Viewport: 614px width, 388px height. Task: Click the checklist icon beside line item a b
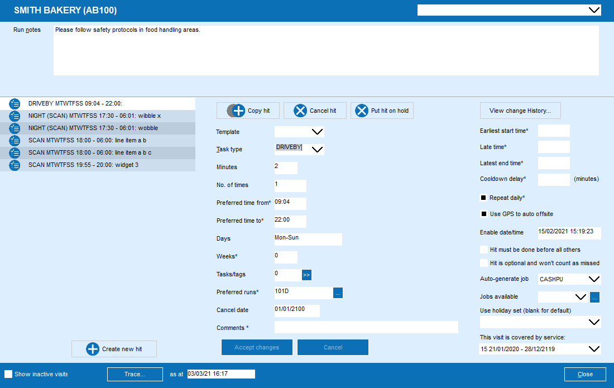15,141
